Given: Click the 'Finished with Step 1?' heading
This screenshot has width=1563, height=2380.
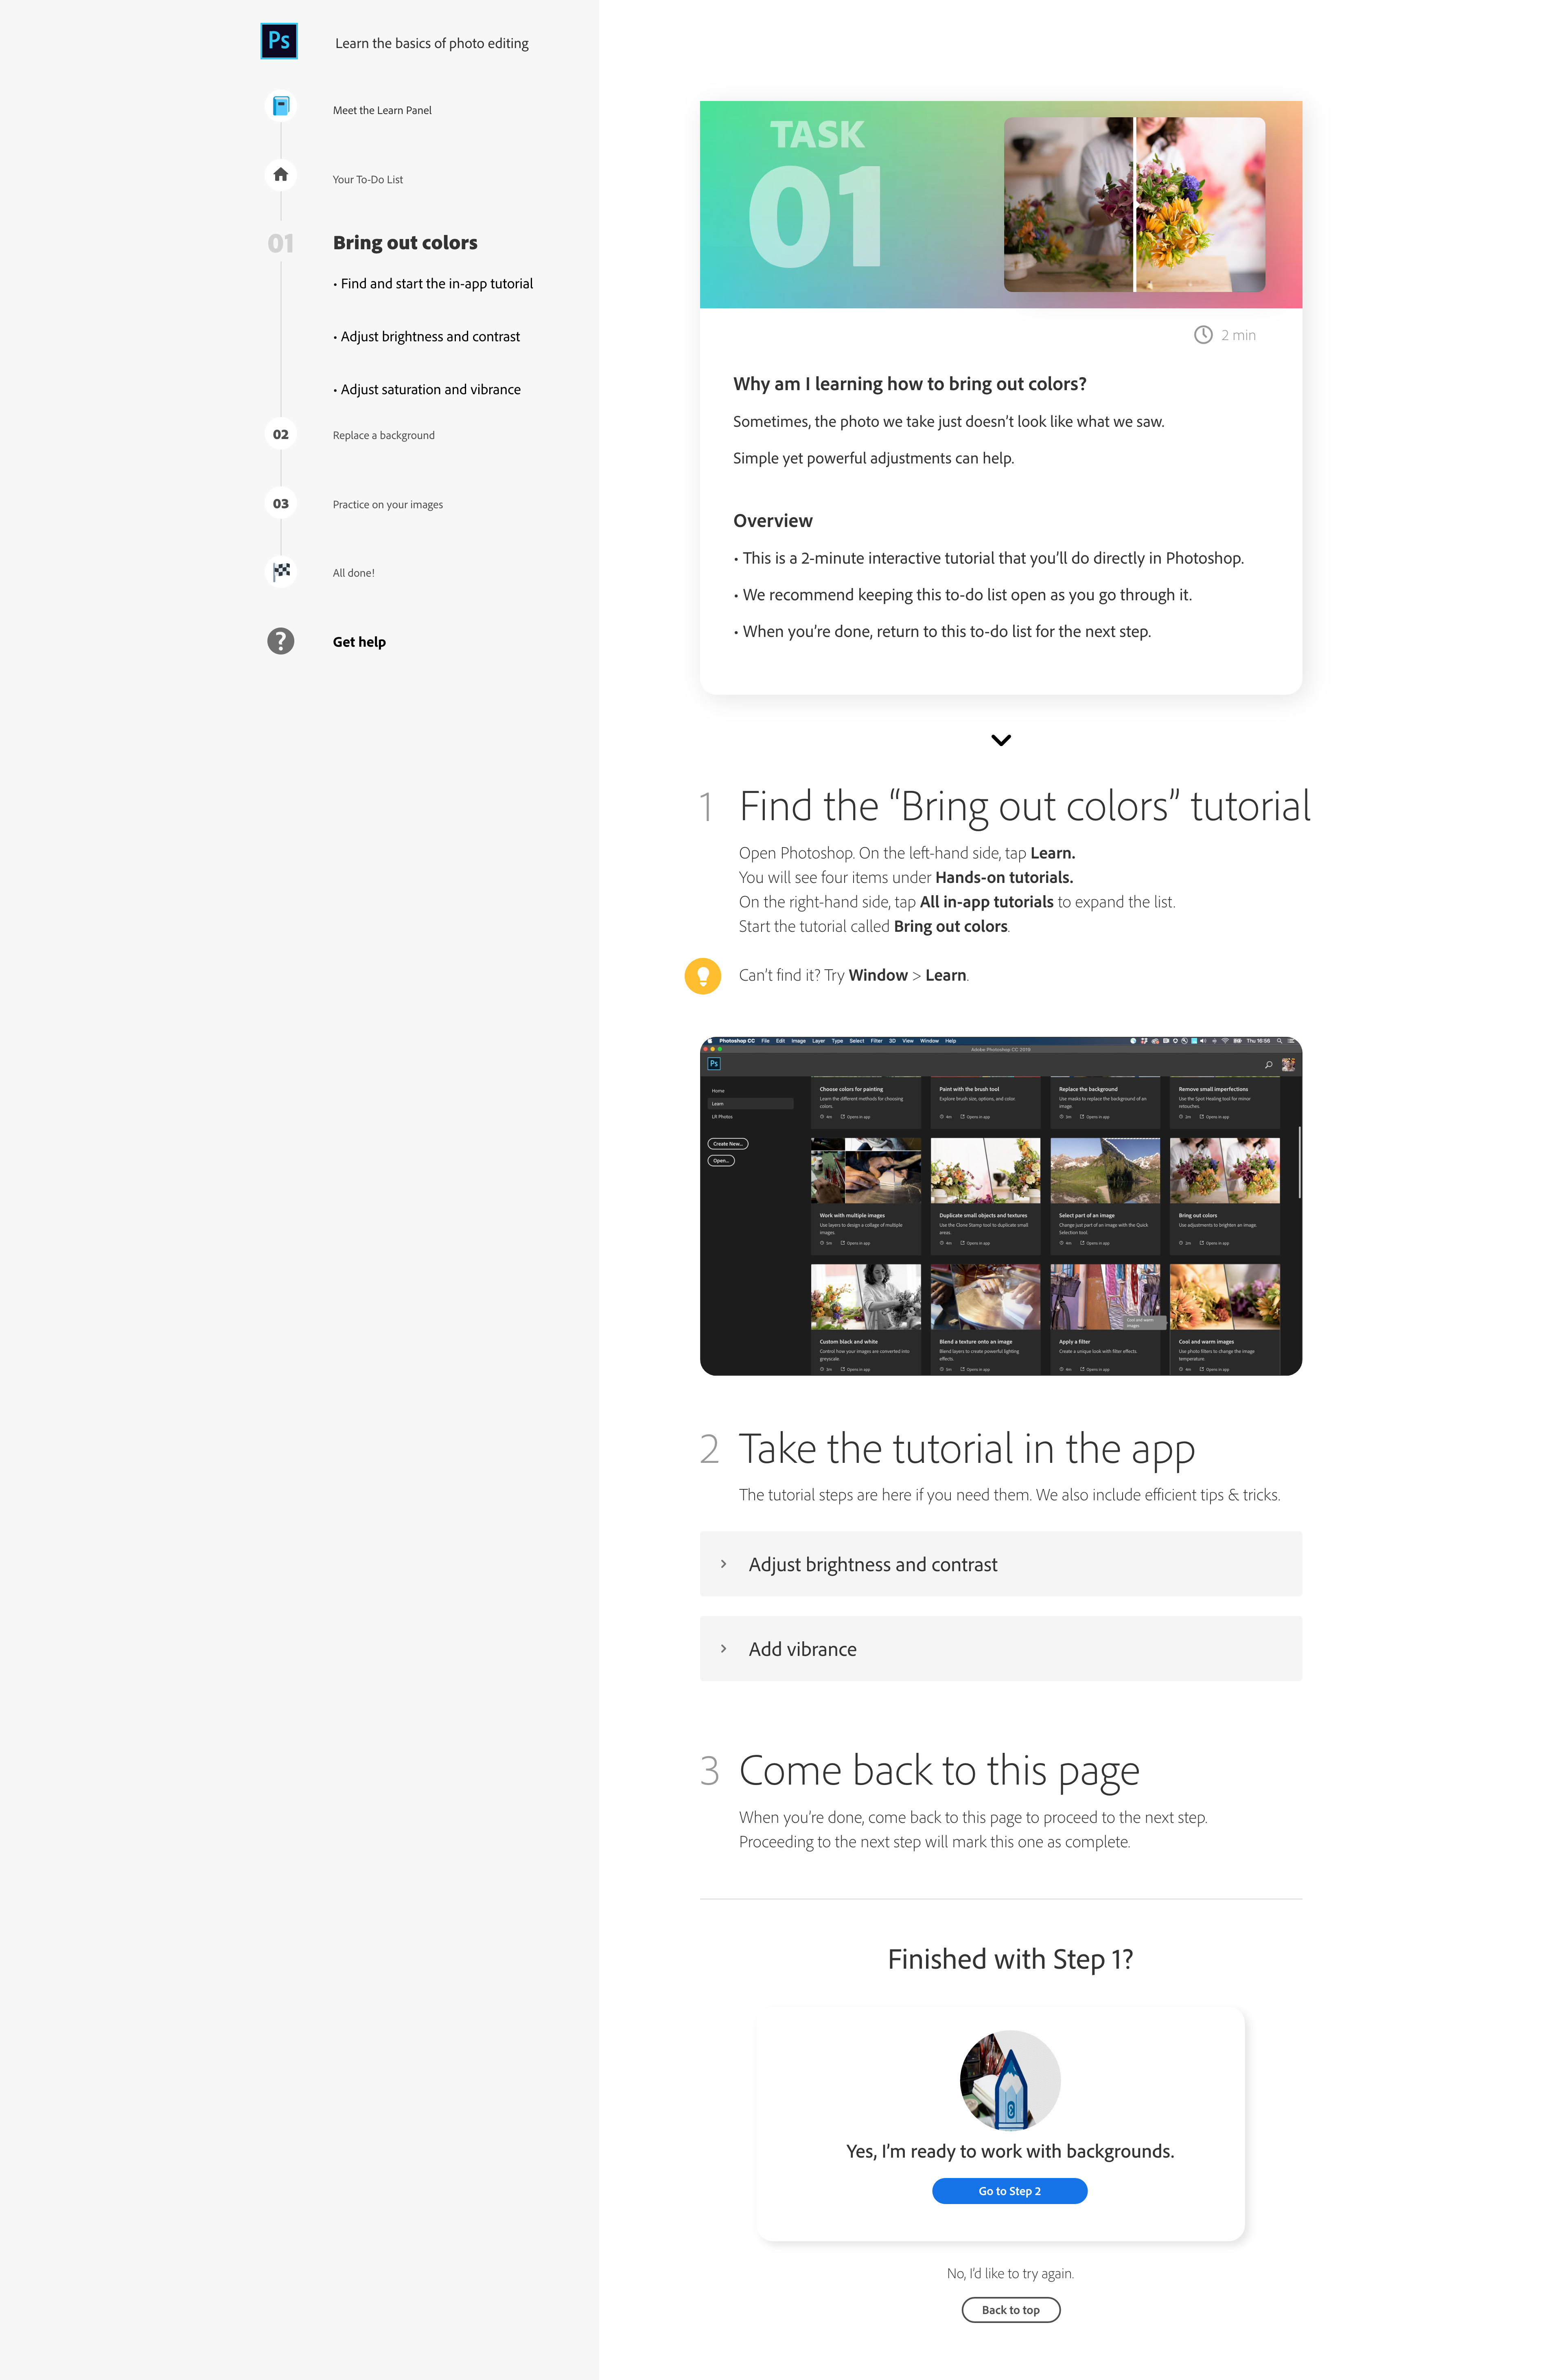Looking at the screenshot, I should (1010, 1959).
